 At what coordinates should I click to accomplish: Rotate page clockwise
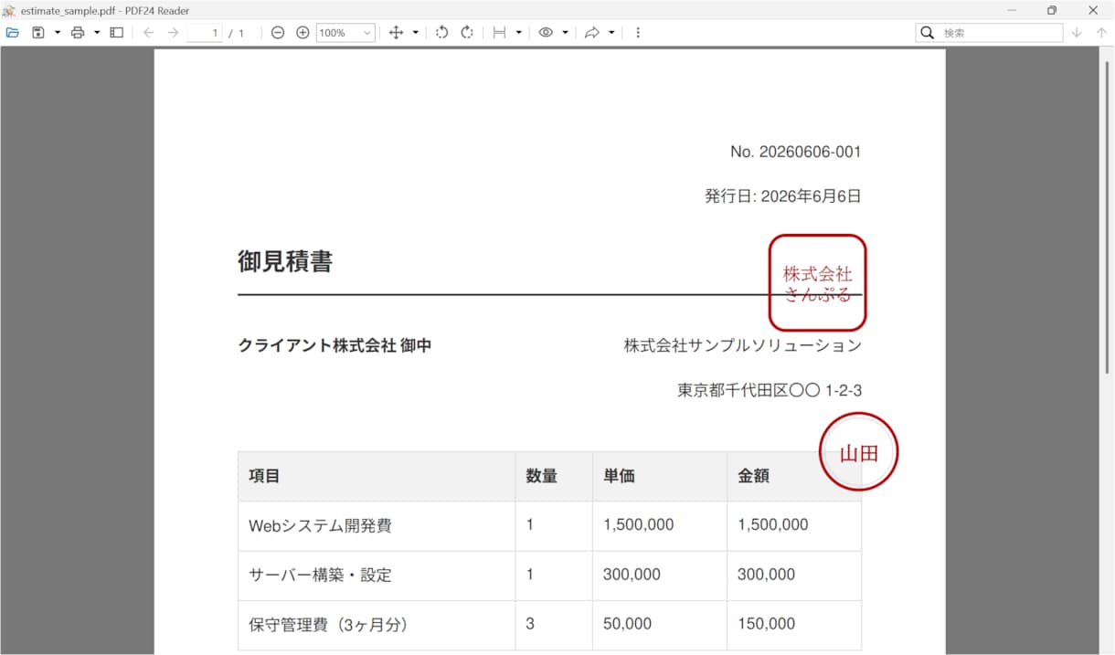pyautogui.click(x=467, y=32)
